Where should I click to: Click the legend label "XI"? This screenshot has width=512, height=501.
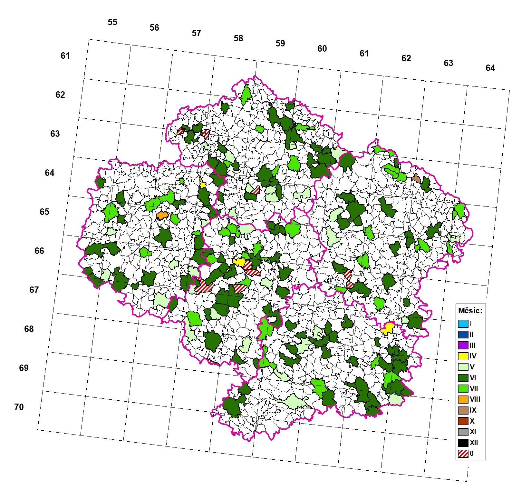pos(473,432)
